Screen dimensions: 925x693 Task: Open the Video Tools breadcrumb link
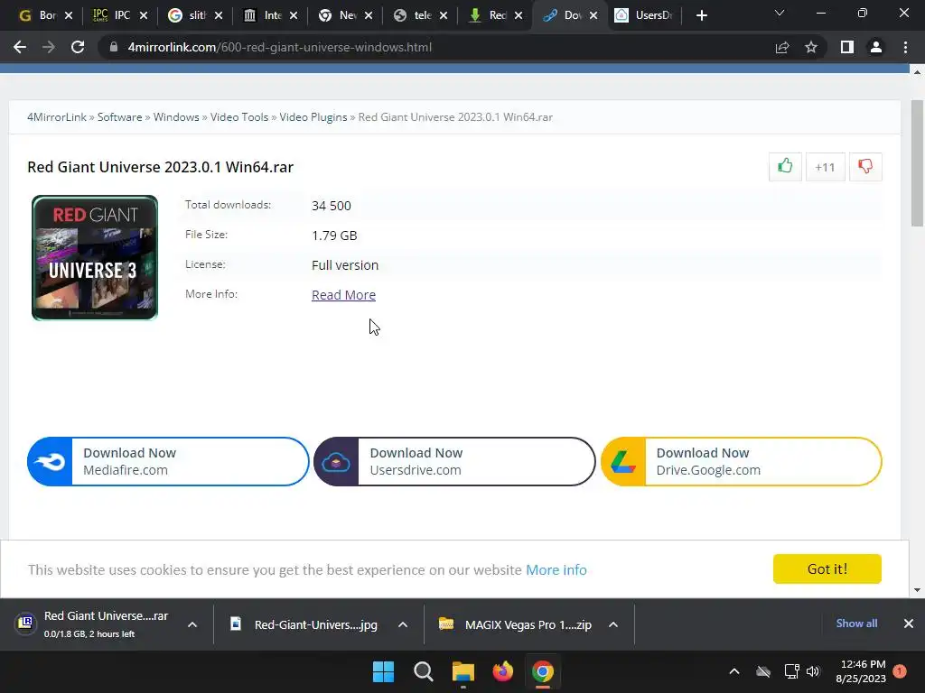coord(239,116)
